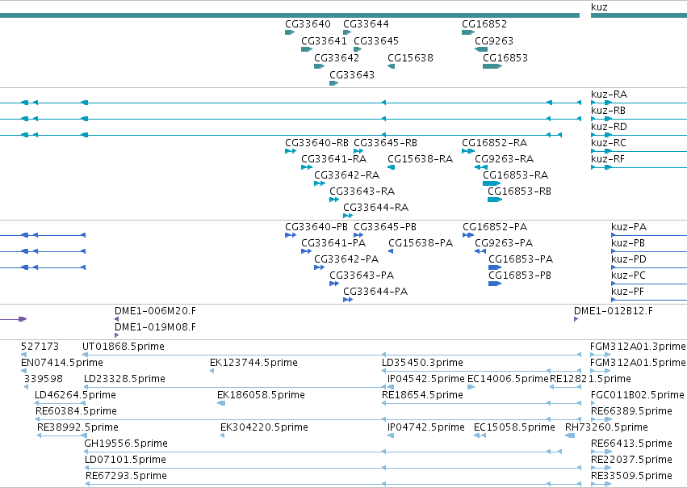Select the CG15638 gene glyph

[x=392, y=66]
